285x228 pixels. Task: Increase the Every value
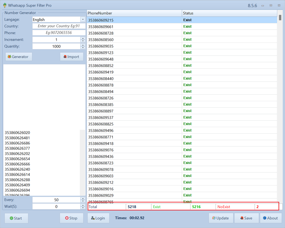pyautogui.click(x=83, y=199)
